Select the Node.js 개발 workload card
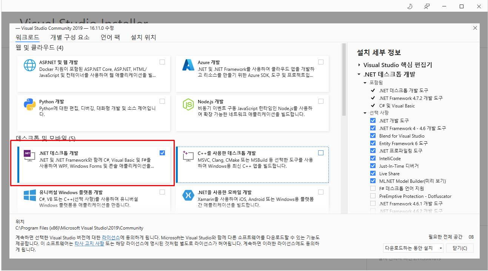This screenshot has width=488, height=271. (252, 112)
